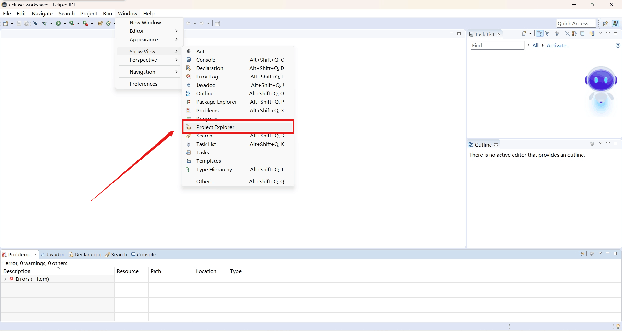Screen dimensions: 622x331
Task: Toggle Scheduled presentation in Task List
Action: (x=547, y=33)
